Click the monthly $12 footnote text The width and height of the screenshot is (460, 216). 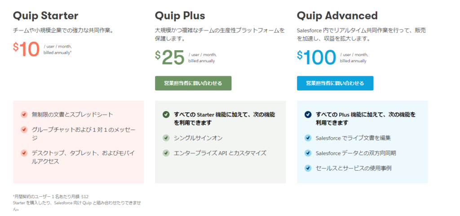point(51,197)
